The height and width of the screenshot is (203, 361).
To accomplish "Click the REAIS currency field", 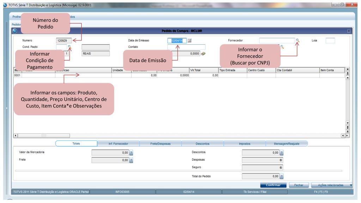I will point(96,54).
